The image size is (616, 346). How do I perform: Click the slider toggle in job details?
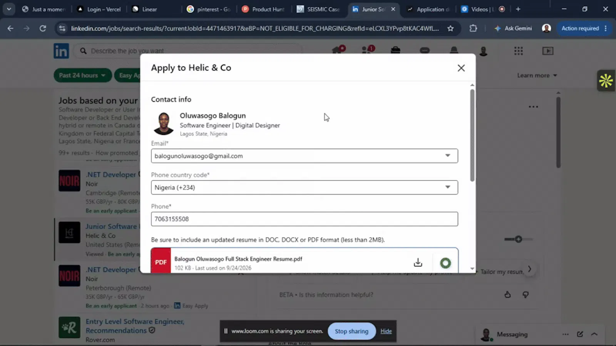(518, 239)
